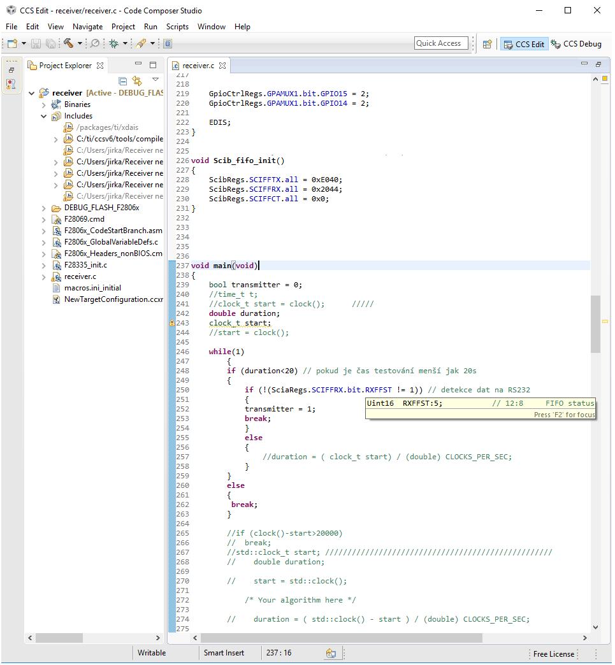
Task: Minimize the editor area
Action: coord(584,63)
